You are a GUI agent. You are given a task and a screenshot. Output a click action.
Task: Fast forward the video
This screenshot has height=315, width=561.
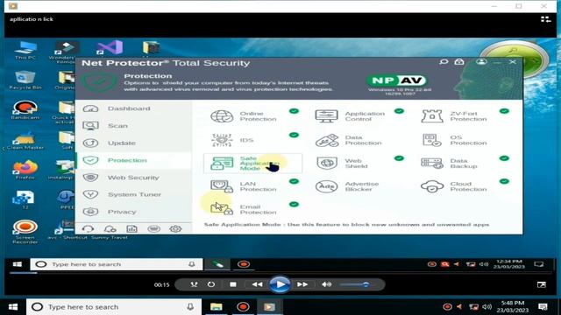tap(302, 284)
